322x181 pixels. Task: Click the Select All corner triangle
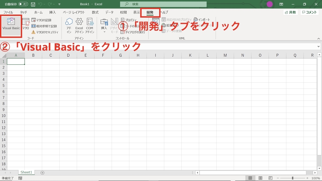point(4,56)
